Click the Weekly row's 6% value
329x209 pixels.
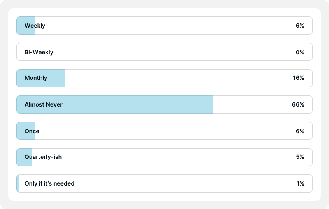point(300,26)
